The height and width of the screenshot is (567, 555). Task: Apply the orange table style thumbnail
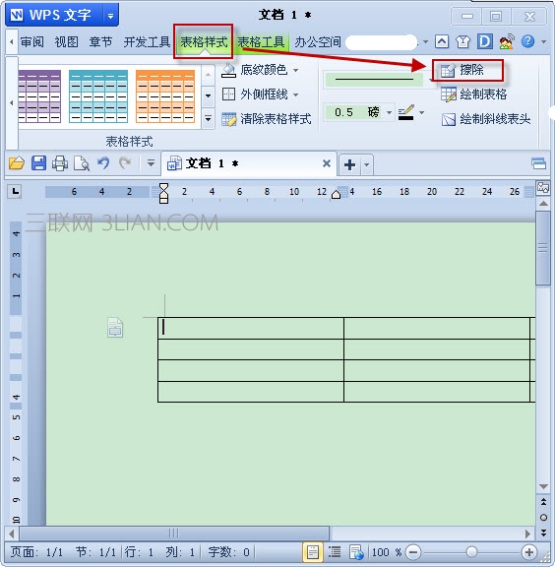(x=165, y=96)
